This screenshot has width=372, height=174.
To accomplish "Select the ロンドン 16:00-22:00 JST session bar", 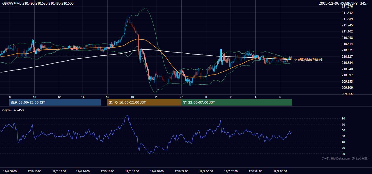I will click(144, 102).
